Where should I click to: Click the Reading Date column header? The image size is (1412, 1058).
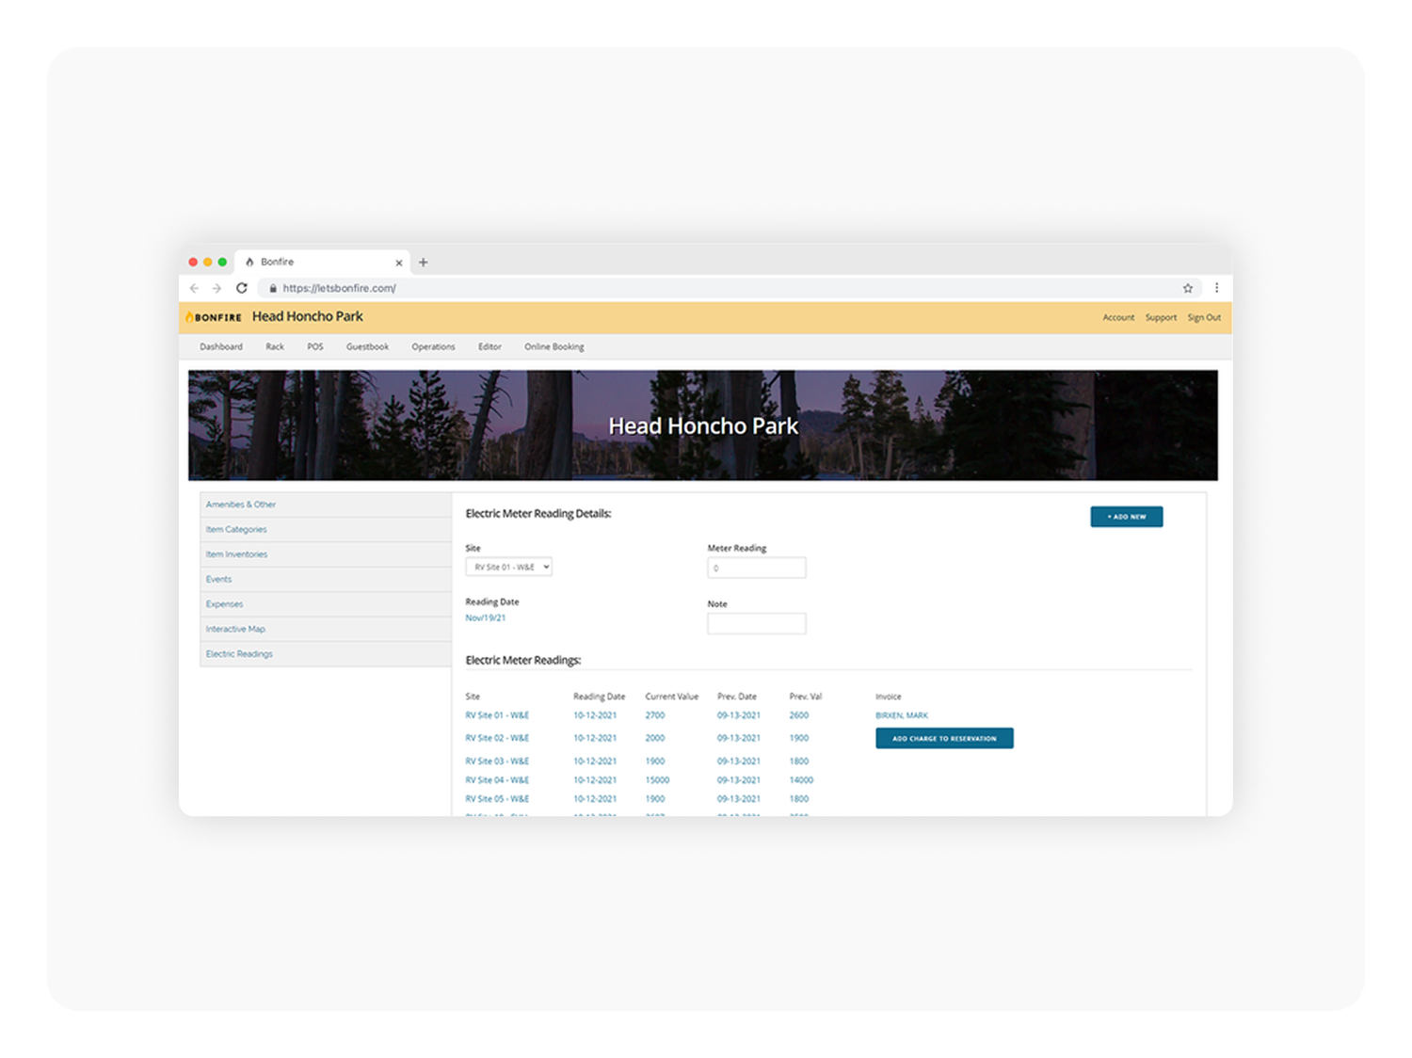coord(600,697)
